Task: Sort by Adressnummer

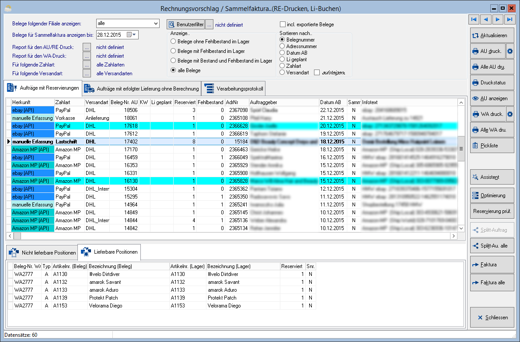Action: pyautogui.click(x=282, y=46)
